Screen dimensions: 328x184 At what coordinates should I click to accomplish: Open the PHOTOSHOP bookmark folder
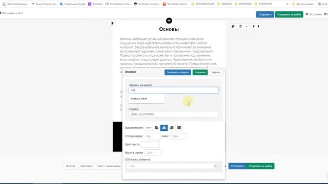[x=263, y=4]
